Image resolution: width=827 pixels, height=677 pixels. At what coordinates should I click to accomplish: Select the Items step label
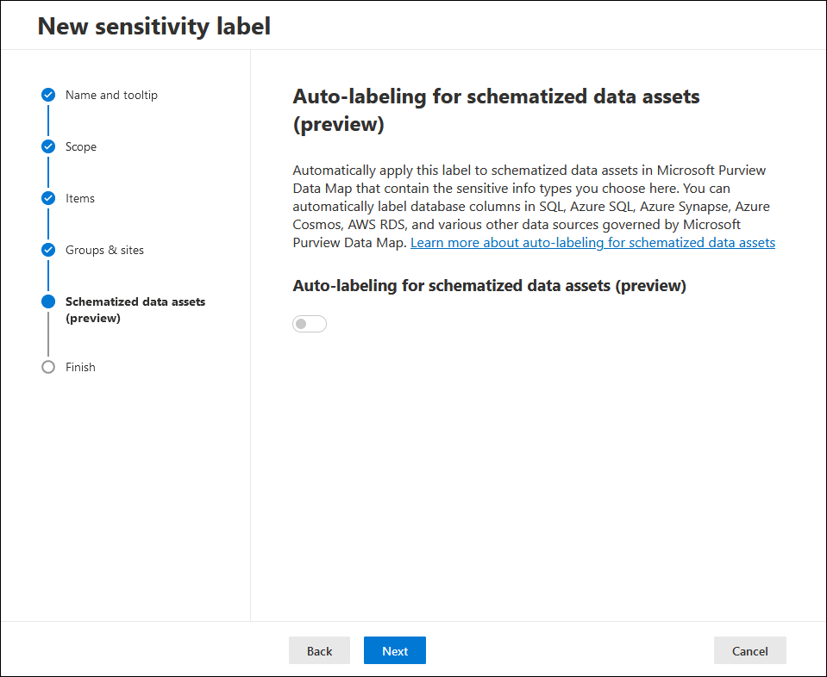pyautogui.click(x=80, y=198)
